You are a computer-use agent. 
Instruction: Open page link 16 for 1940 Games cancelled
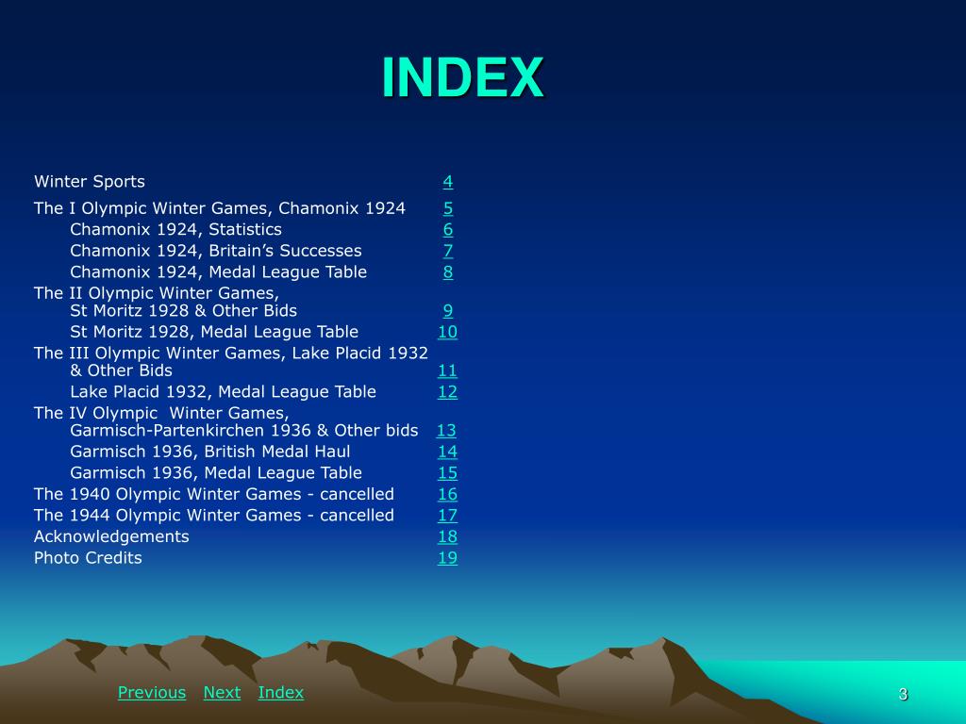coord(447,494)
